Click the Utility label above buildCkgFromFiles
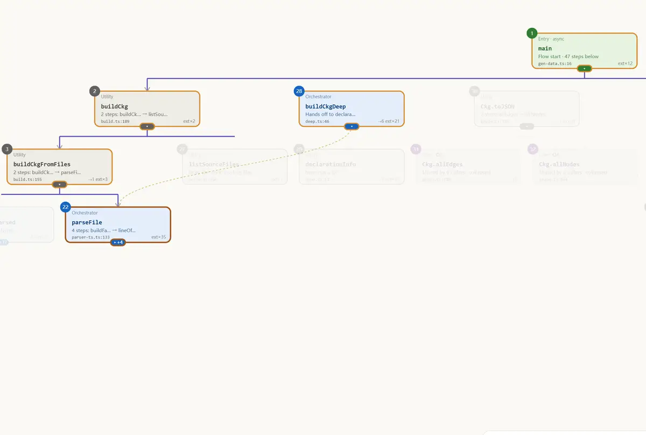Viewport: 646px width, 435px height. [19, 155]
